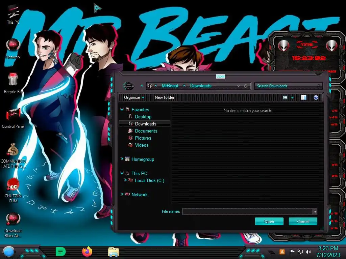Image resolution: width=346 pixels, height=259 pixels.
Task: Open COMMUNISTS HATE THIS G... desktop shortcut
Action: pyautogui.click(x=13, y=155)
